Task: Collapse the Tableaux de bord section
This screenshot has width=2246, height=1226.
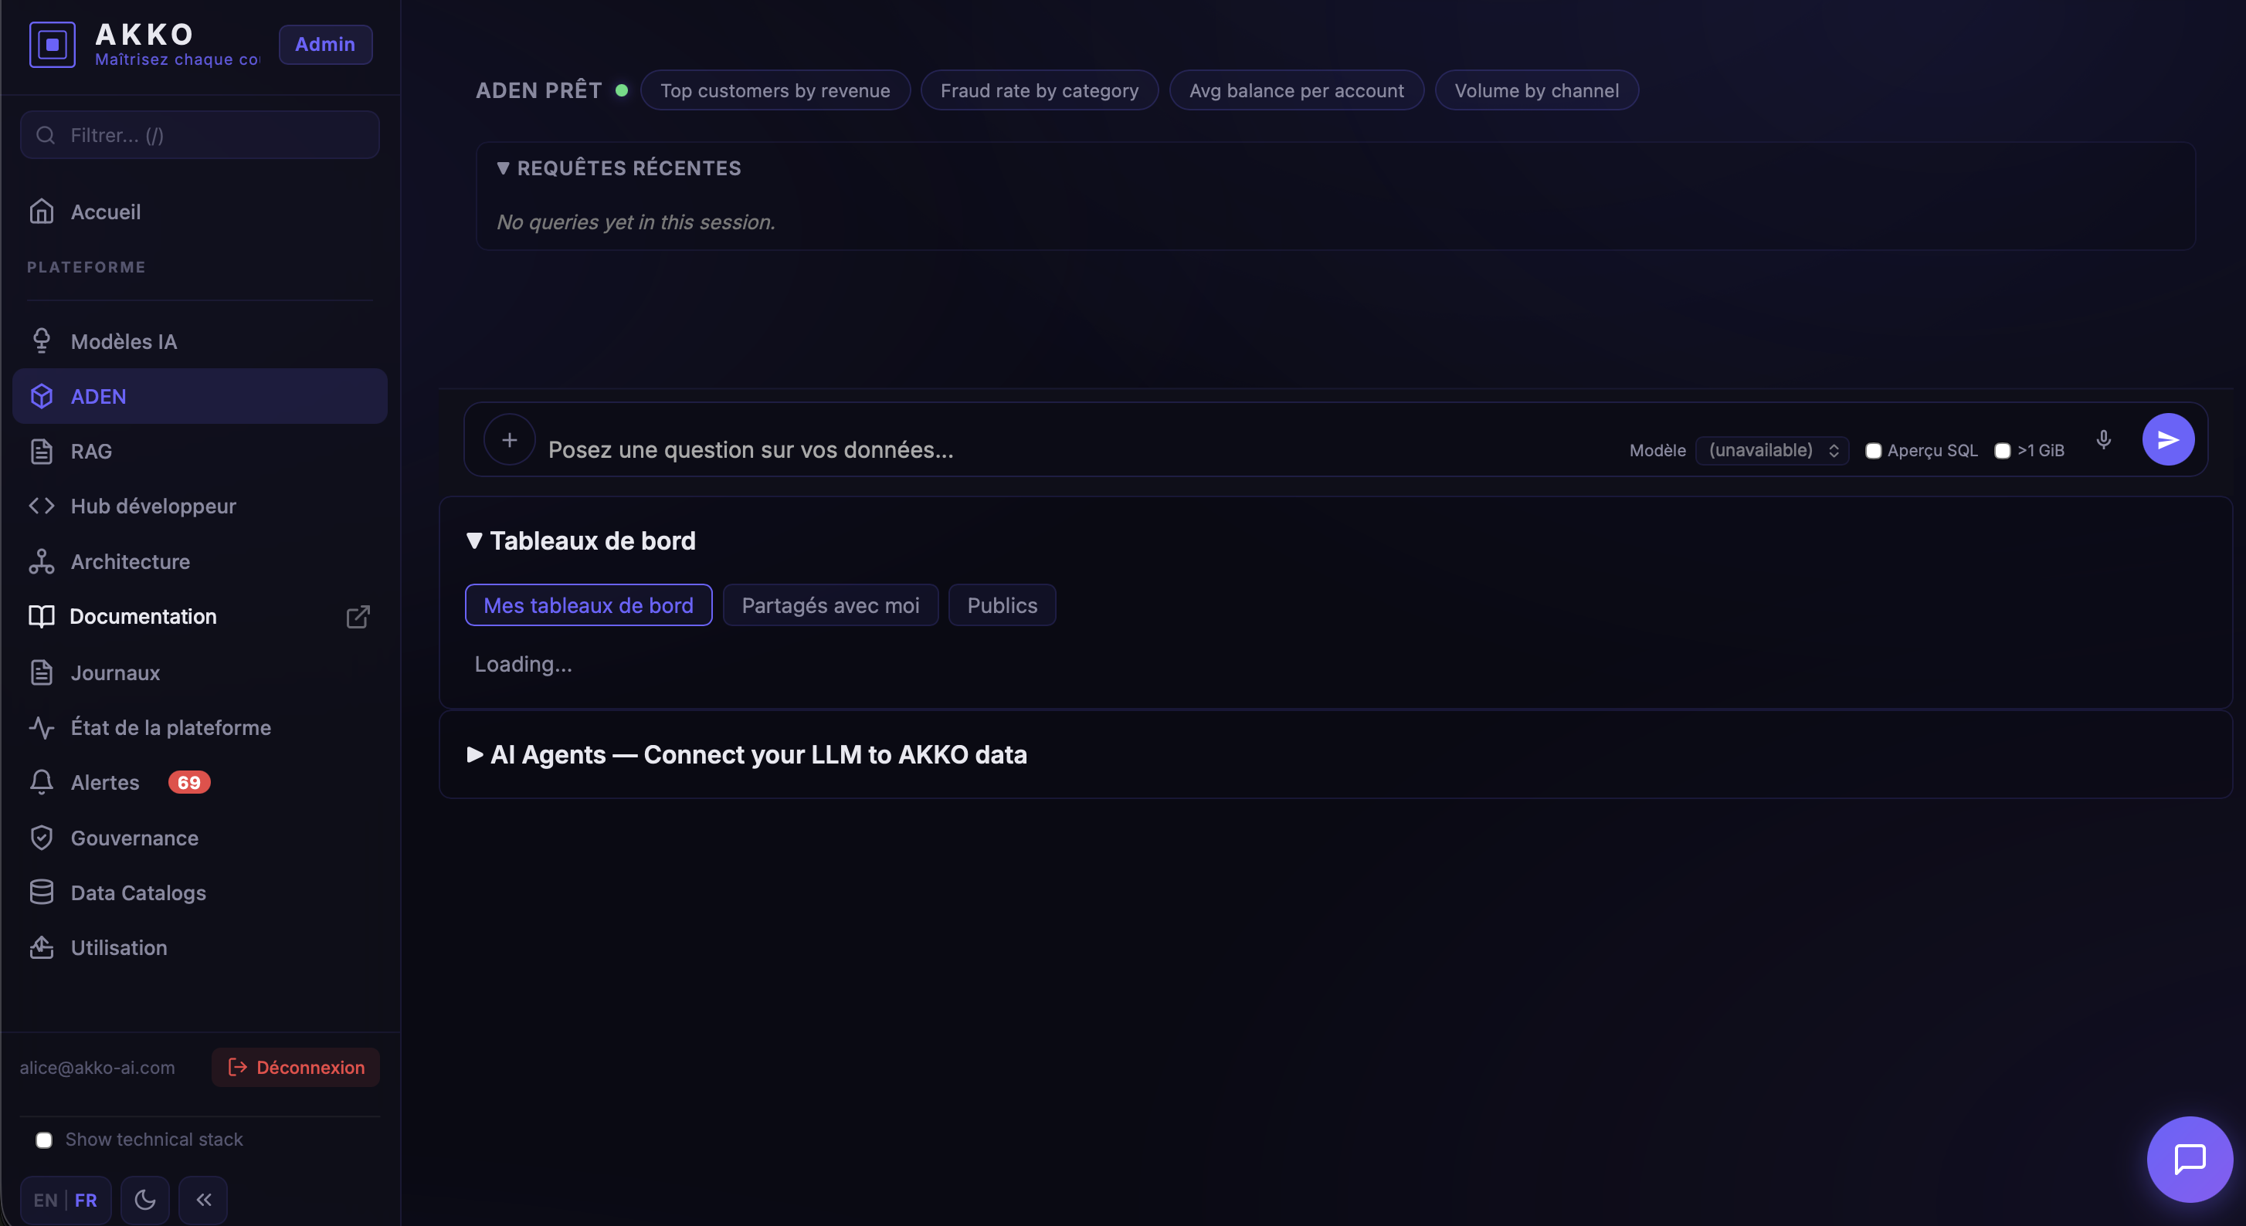Action: click(581, 541)
